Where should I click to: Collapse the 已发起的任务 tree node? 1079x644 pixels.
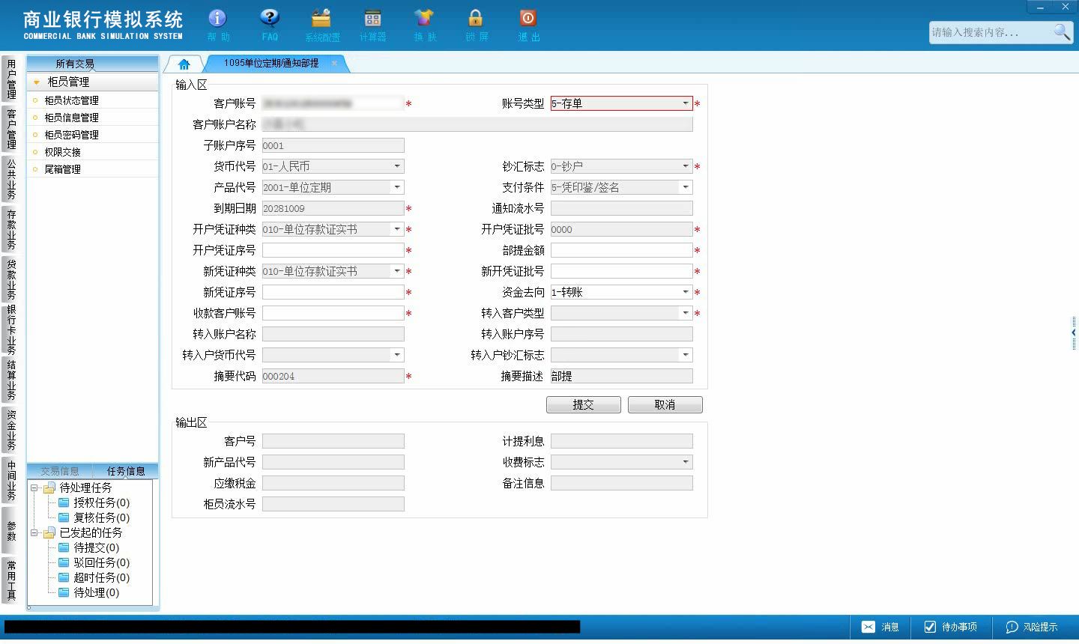[x=34, y=532]
